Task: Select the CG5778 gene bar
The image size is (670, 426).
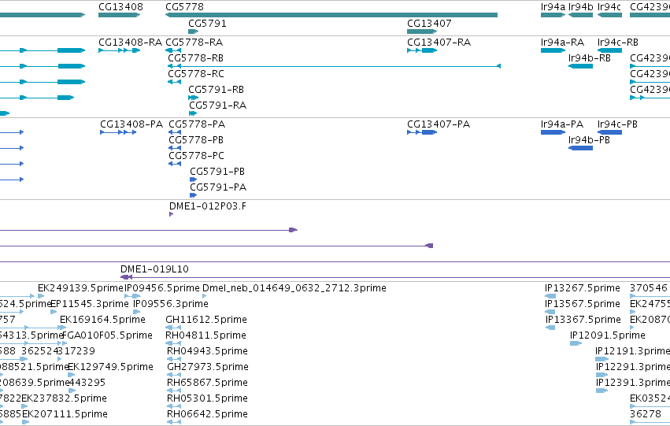Action: pos(331,15)
